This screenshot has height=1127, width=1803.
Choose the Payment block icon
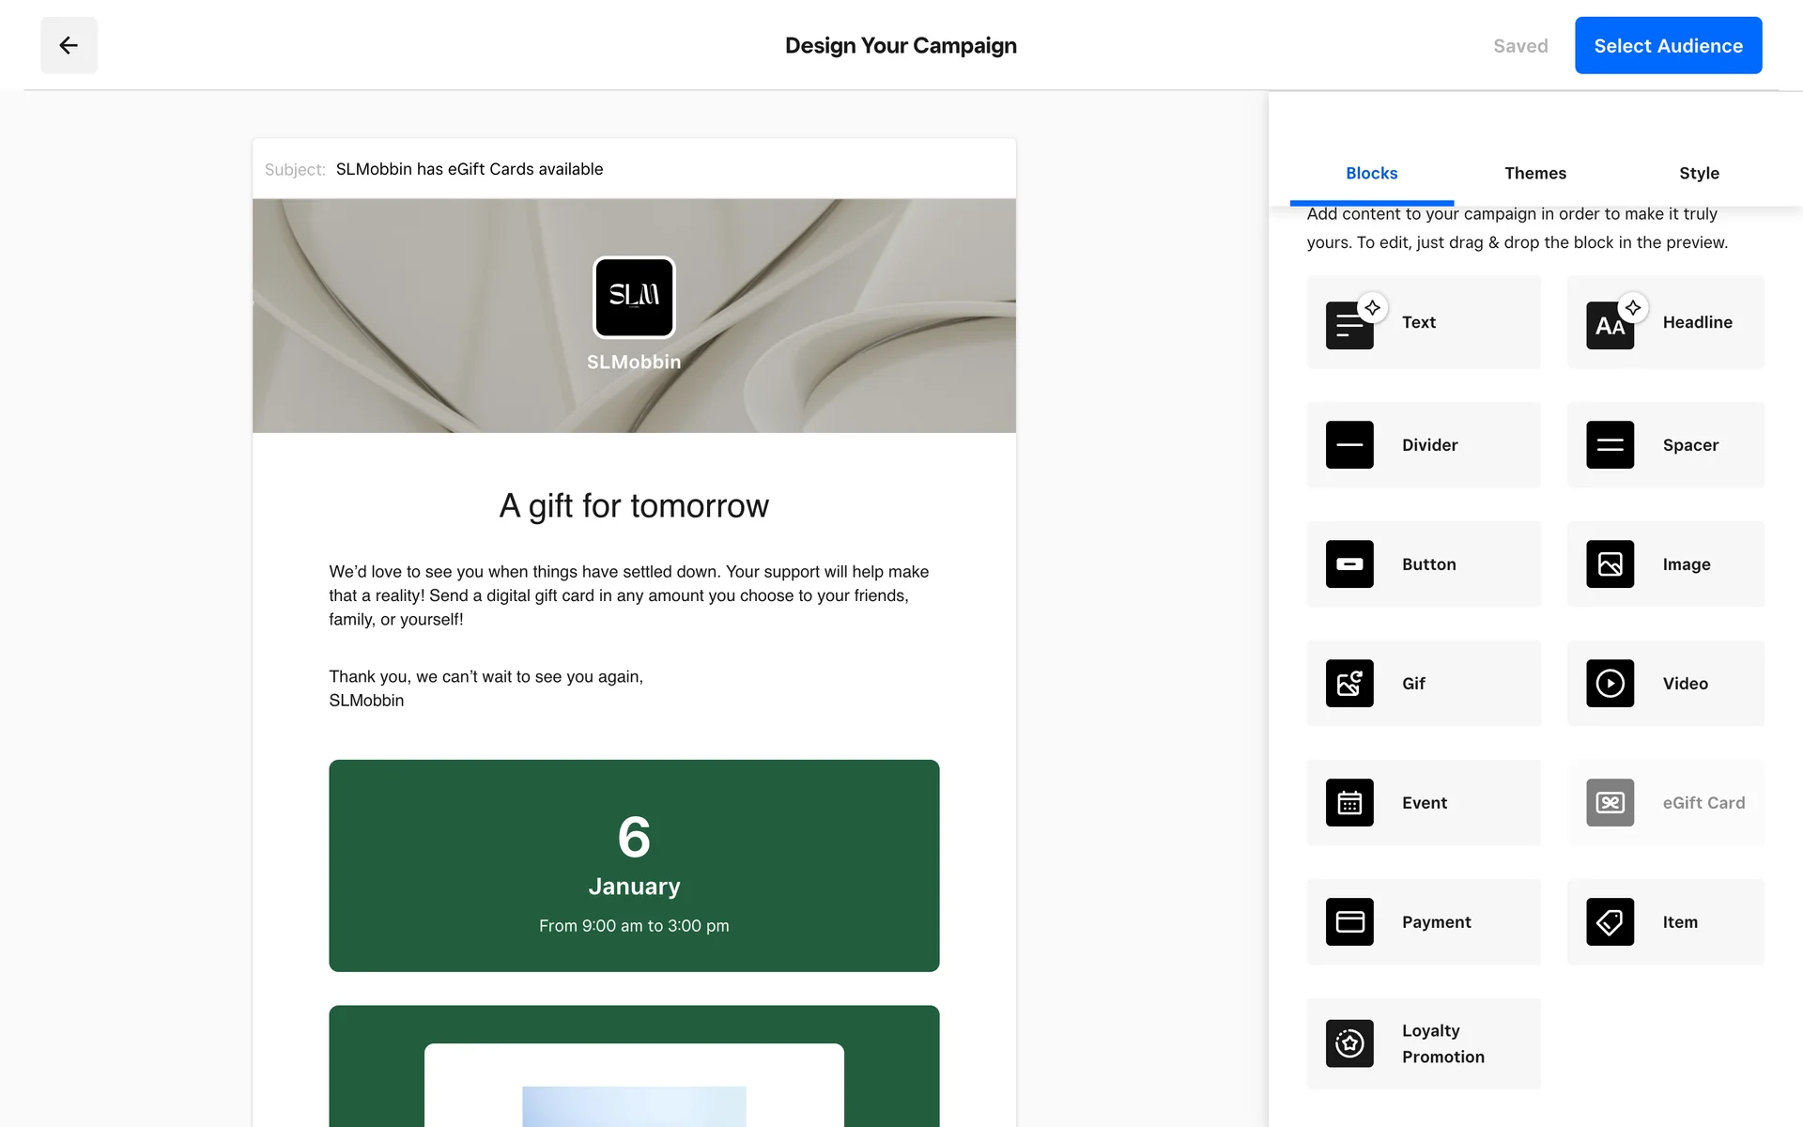coord(1349,922)
